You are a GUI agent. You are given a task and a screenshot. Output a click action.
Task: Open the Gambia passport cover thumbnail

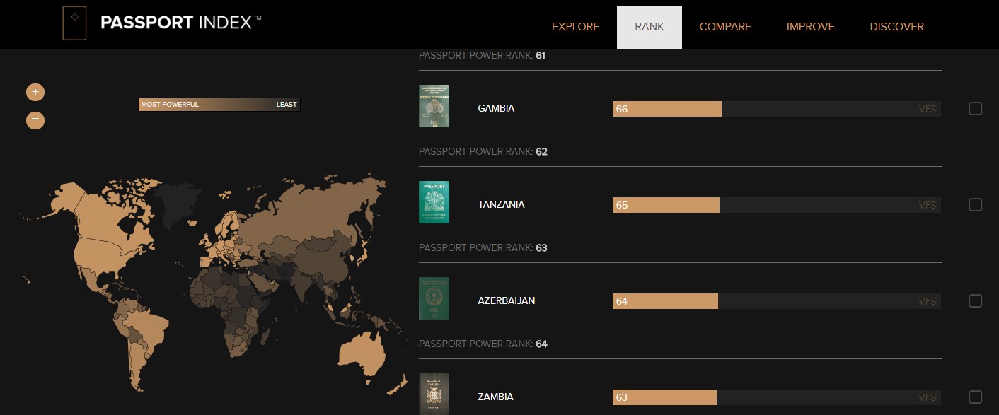click(x=434, y=106)
